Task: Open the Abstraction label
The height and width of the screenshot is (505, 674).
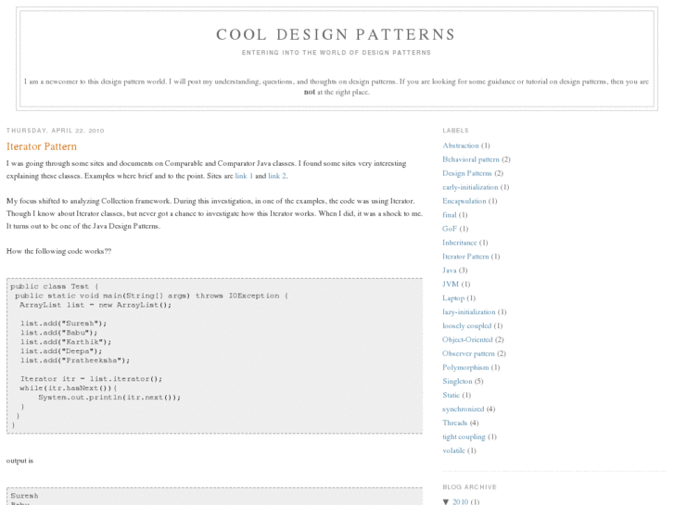Action: pos(461,145)
